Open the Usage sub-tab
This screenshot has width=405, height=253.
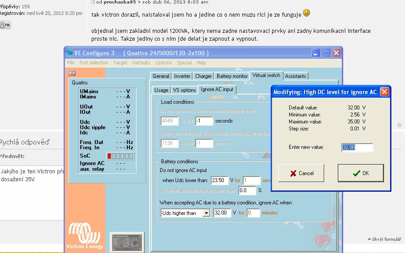coord(161,90)
